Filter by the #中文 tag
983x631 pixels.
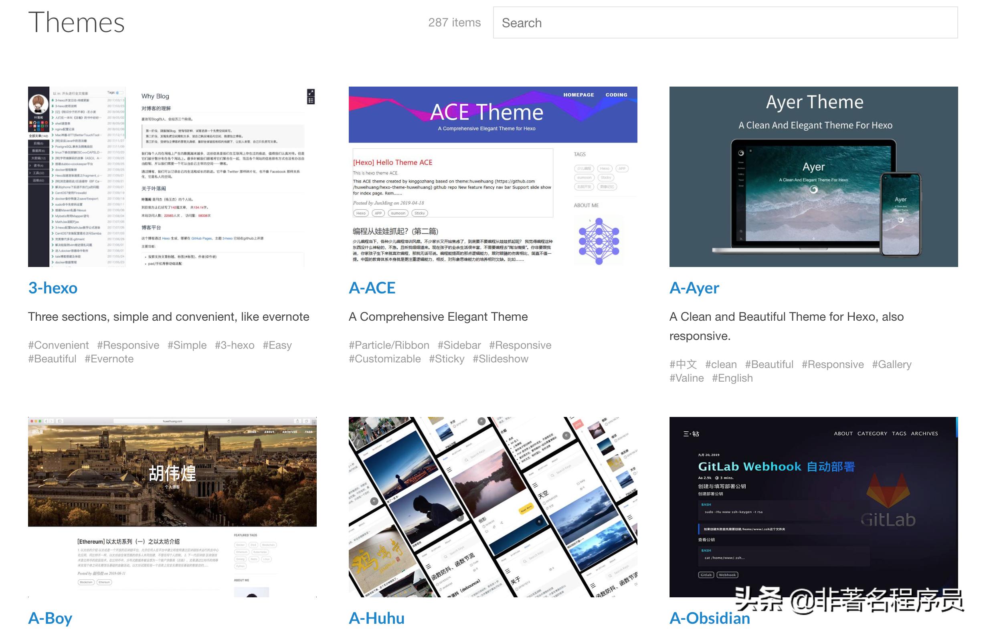pyautogui.click(x=683, y=365)
